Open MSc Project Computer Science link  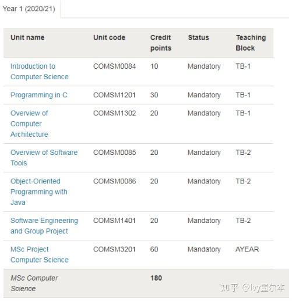pos(40,254)
